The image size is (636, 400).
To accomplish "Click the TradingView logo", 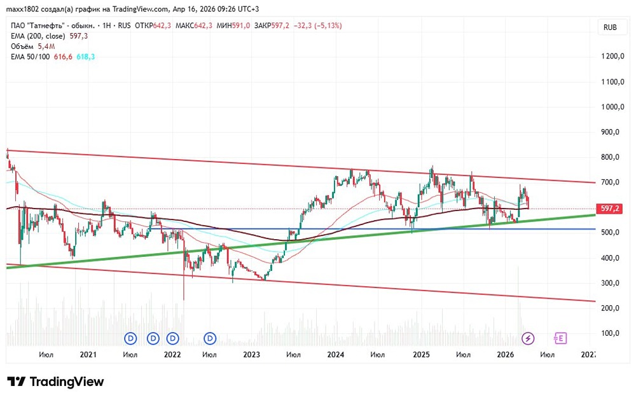I will tap(55, 382).
